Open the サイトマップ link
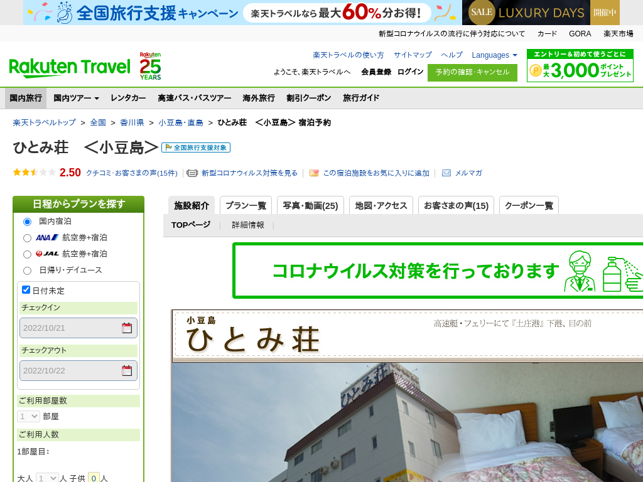643x482 pixels. pos(413,55)
